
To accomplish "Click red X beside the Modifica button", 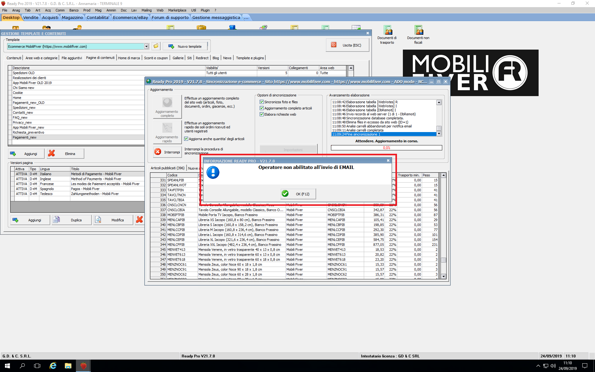I will [139, 220].
